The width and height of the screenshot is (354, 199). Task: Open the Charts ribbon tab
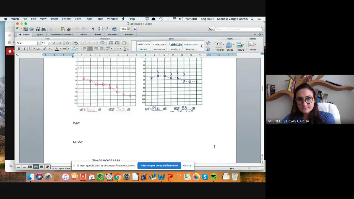pyautogui.click(x=97, y=35)
